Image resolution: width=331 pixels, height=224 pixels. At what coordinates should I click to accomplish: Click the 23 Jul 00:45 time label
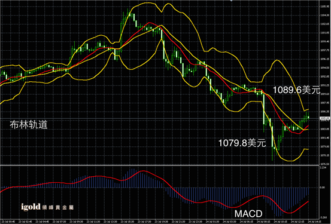(x=8, y=222)
